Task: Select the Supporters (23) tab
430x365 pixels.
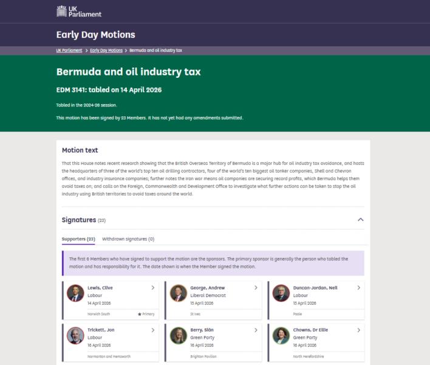Action: [x=78, y=239]
